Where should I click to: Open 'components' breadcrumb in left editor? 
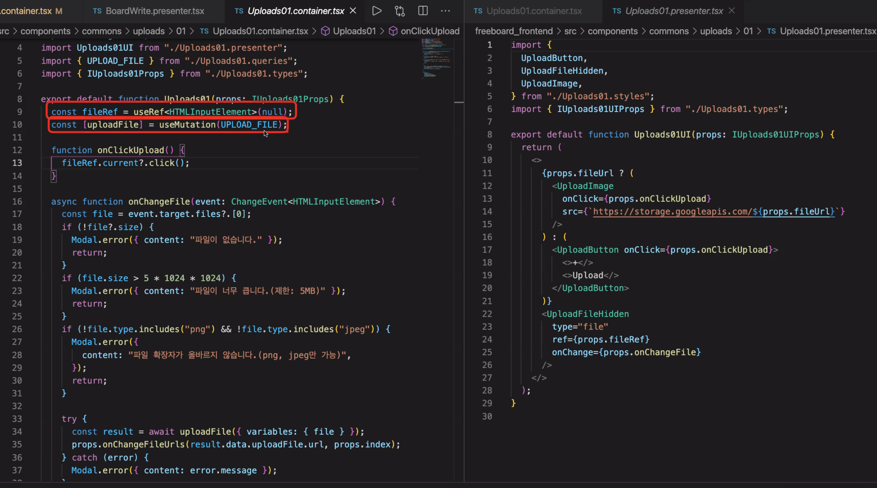[x=45, y=31]
